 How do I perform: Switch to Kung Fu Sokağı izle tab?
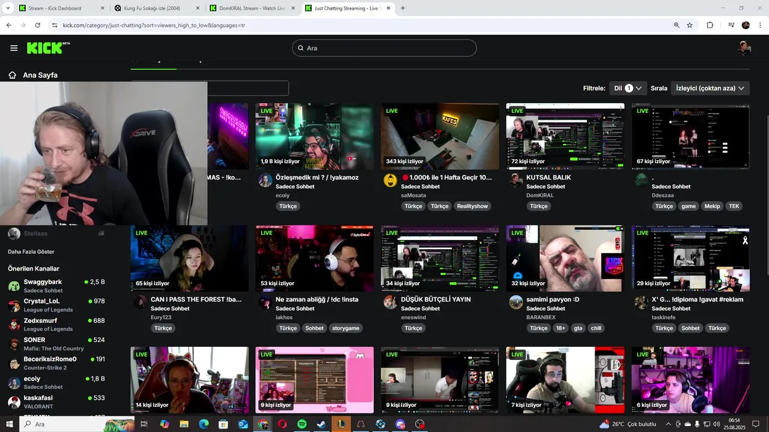(x=156, y=8)
